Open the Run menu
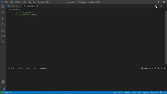This screenshot has width=167, height=94. coord(34,2)
